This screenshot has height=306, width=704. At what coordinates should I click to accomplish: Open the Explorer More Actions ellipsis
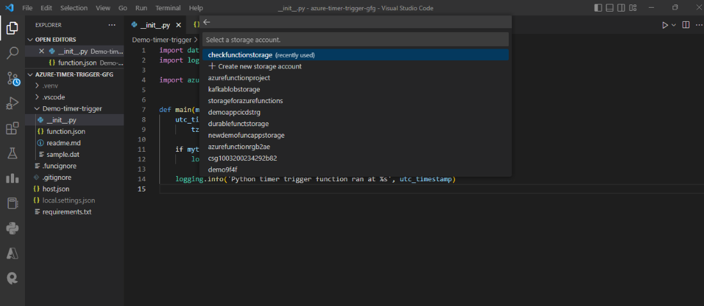[112, 25]
